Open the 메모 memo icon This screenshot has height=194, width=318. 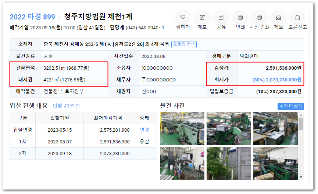pyautogui.click(x=202, y=17)
